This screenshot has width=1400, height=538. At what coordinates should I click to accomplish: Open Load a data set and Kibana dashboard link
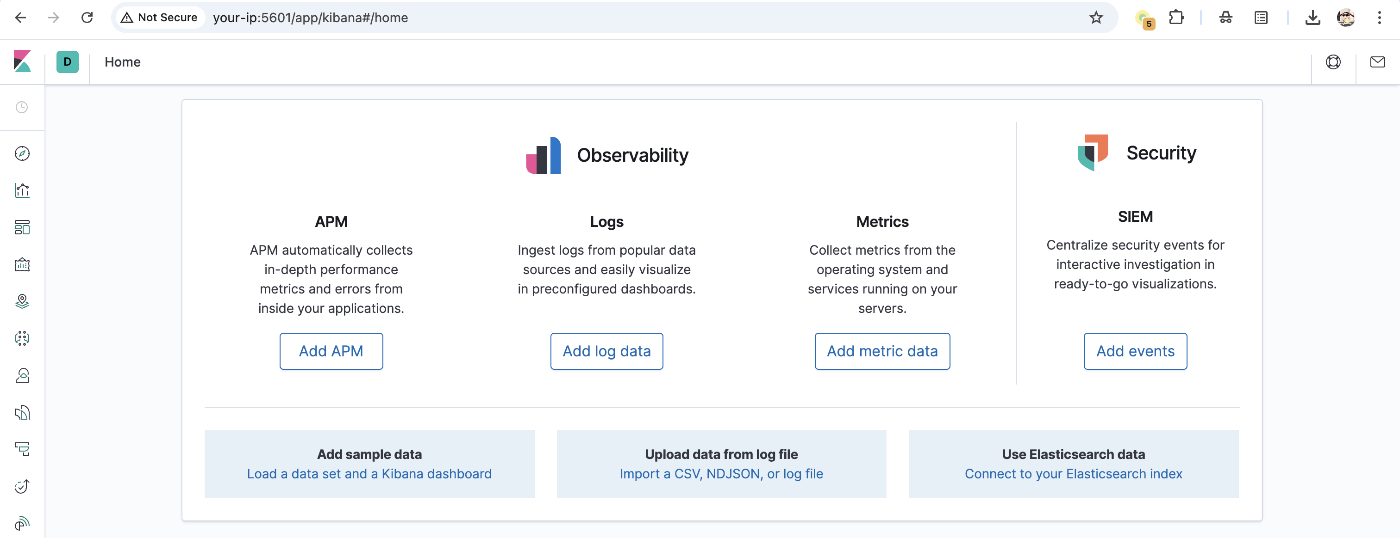pyautogui.click(x=369, y=473)
